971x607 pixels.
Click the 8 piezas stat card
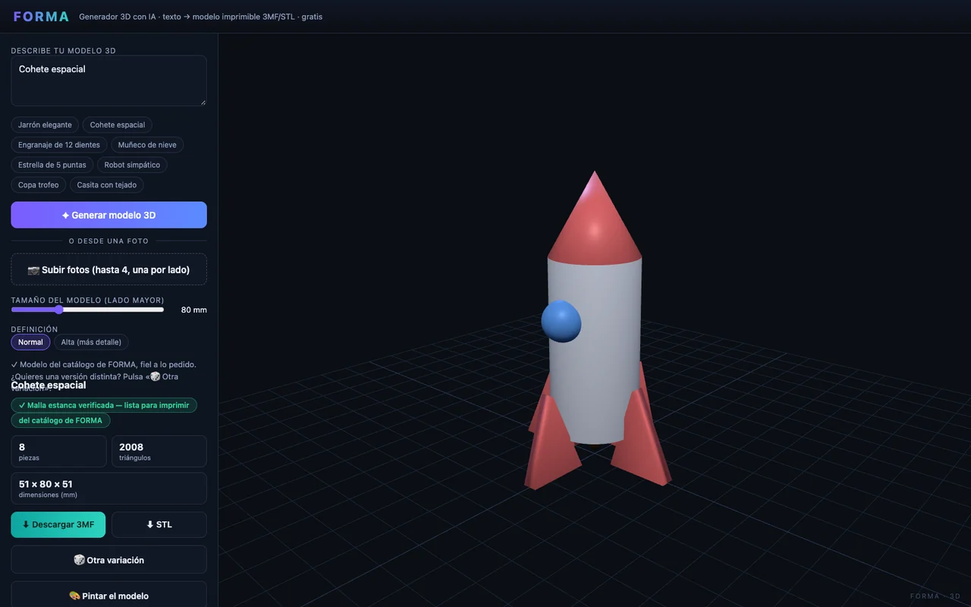58,451
